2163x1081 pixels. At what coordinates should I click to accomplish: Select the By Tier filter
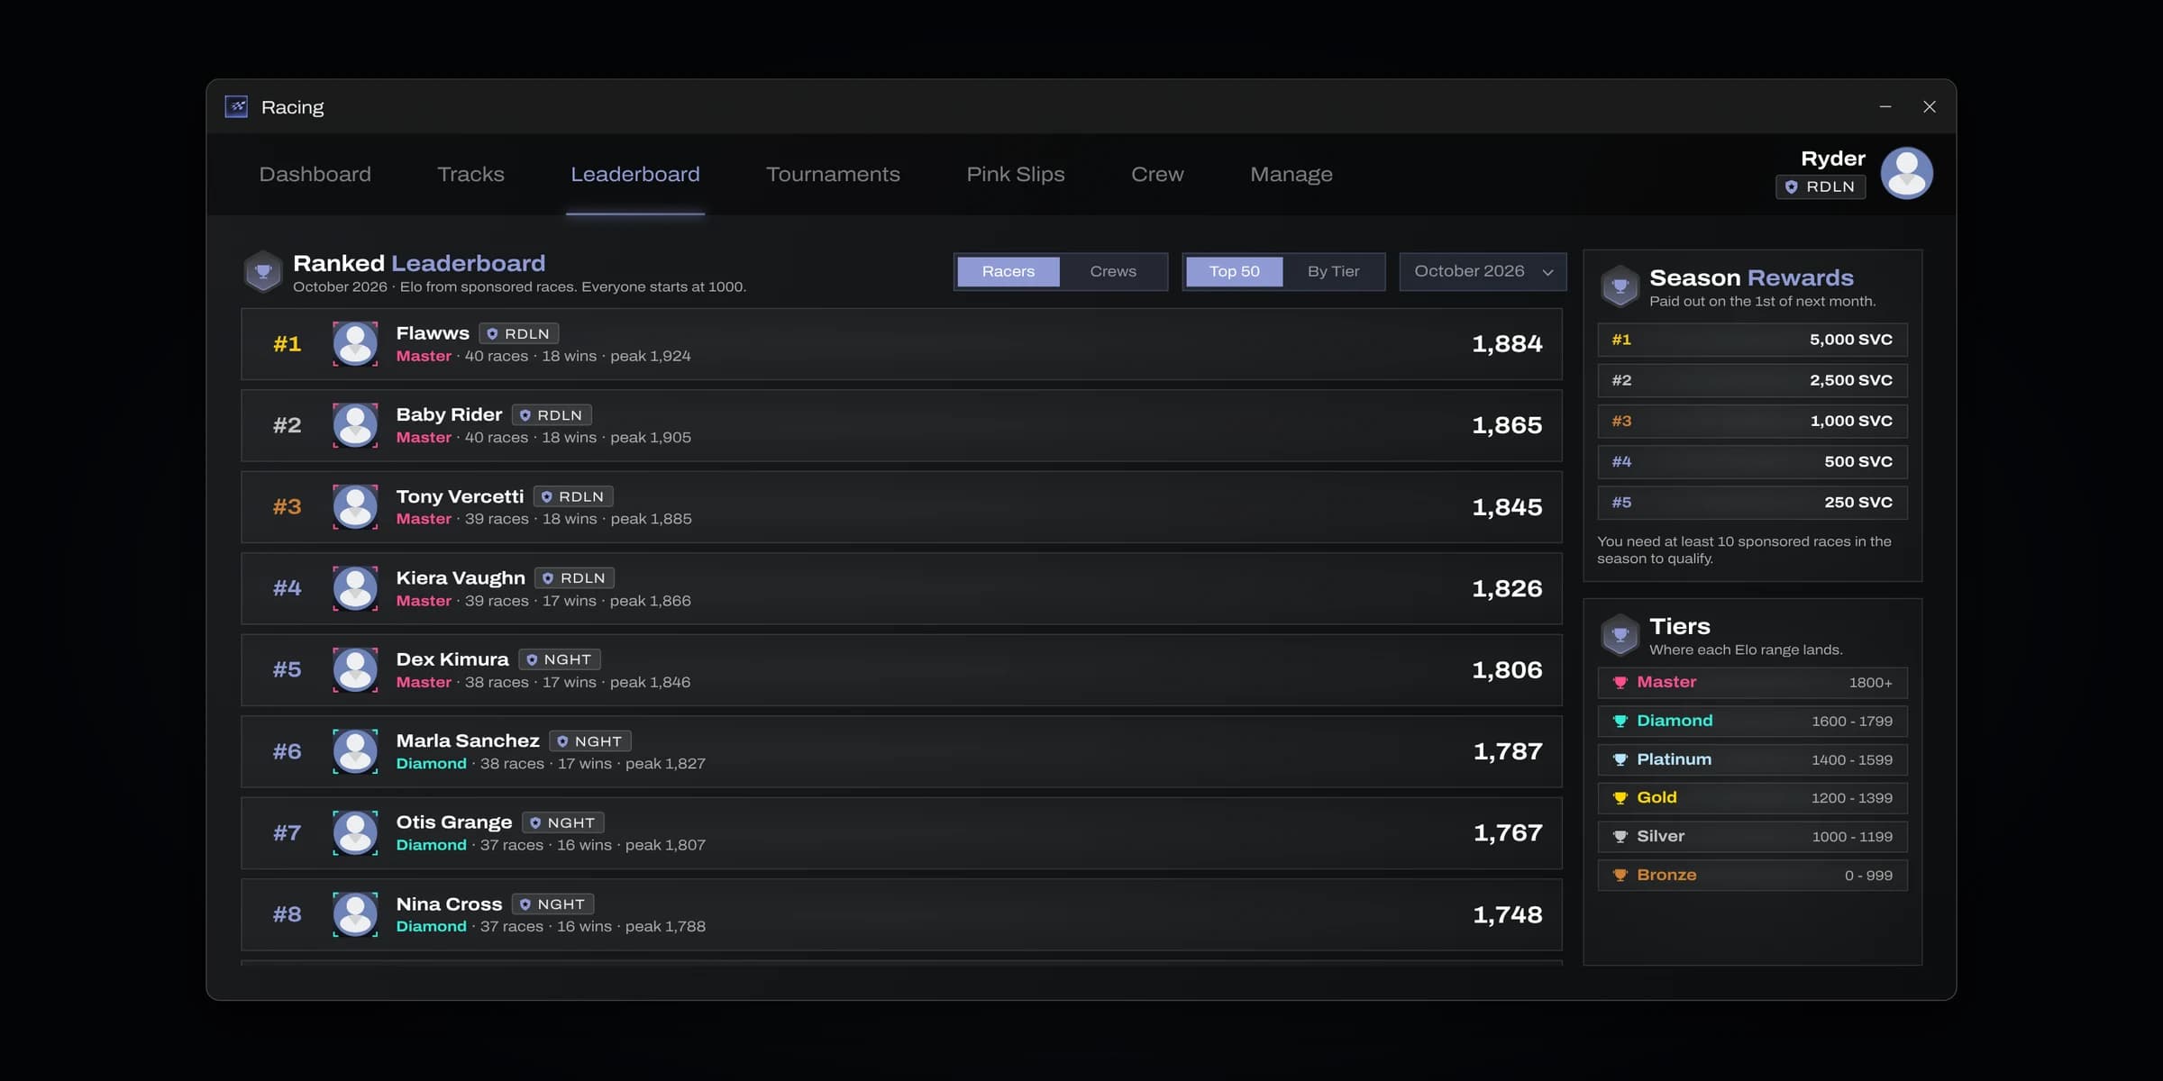pyautogui.click(x=1333, y=271)
